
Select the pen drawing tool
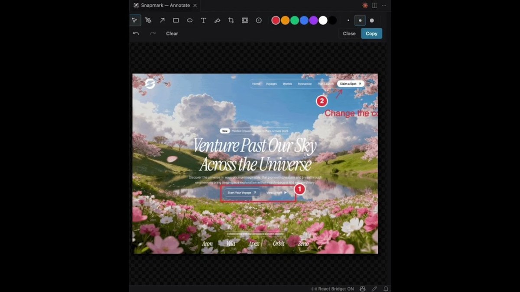148,20
